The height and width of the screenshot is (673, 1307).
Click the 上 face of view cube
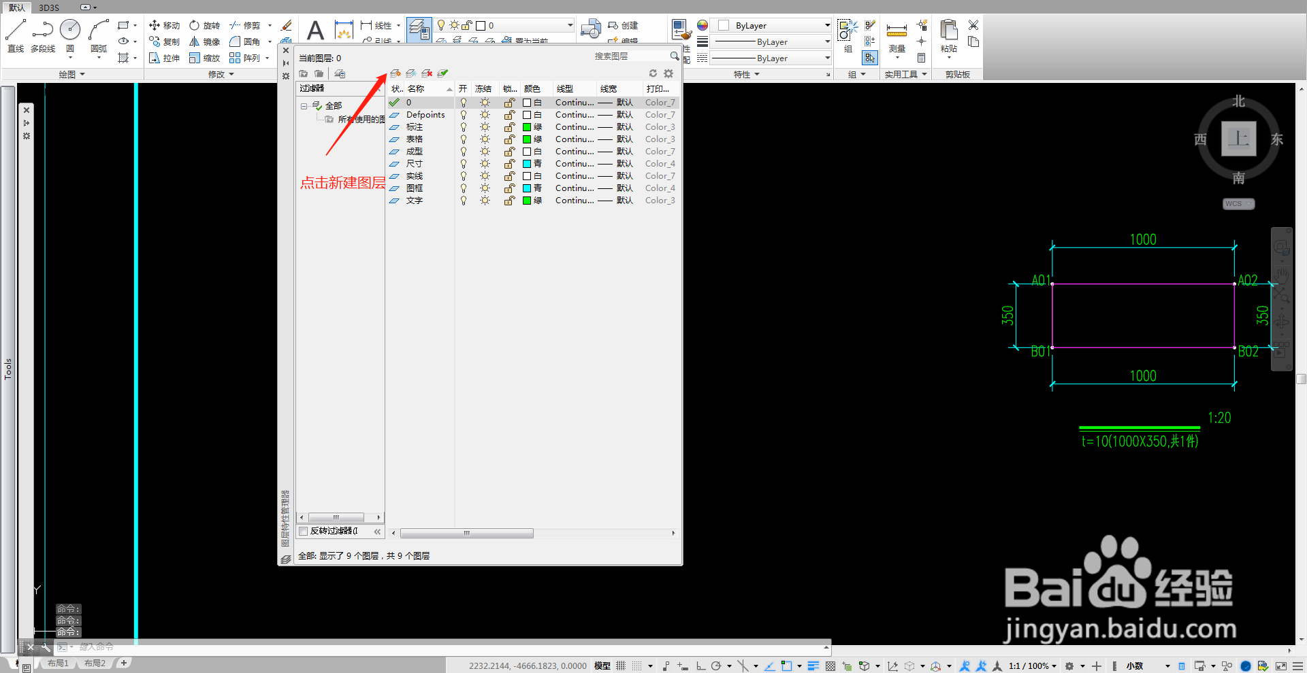coord(1238,139)
